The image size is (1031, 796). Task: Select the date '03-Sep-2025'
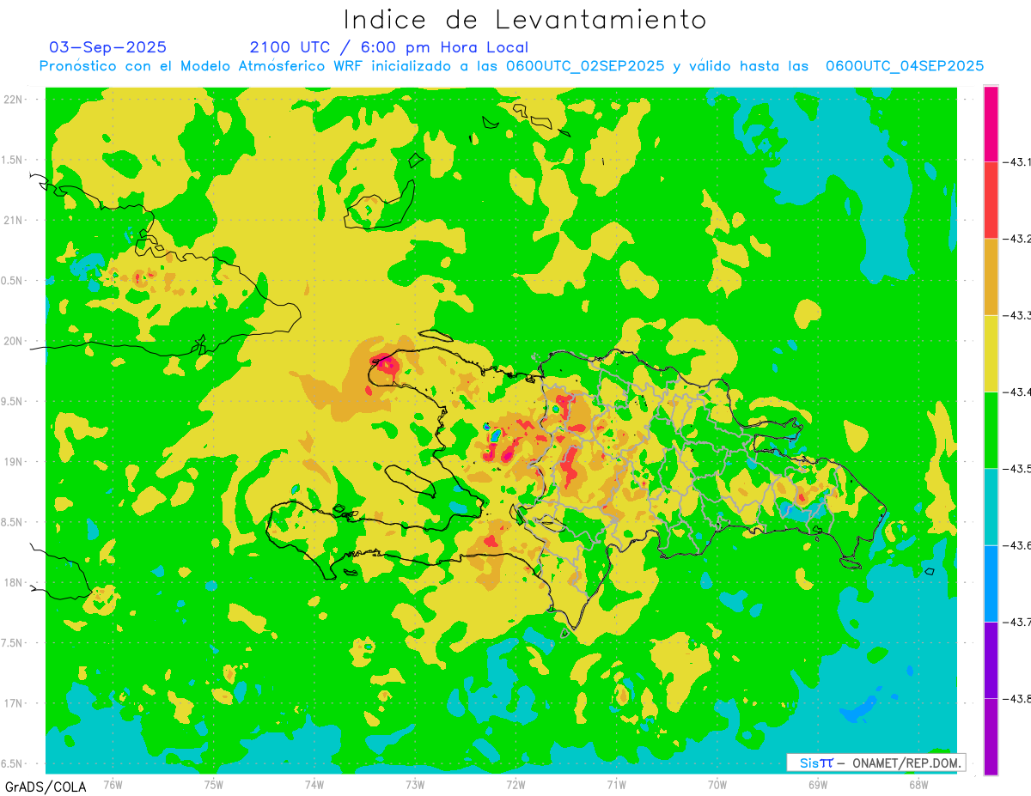coord(107,47)
